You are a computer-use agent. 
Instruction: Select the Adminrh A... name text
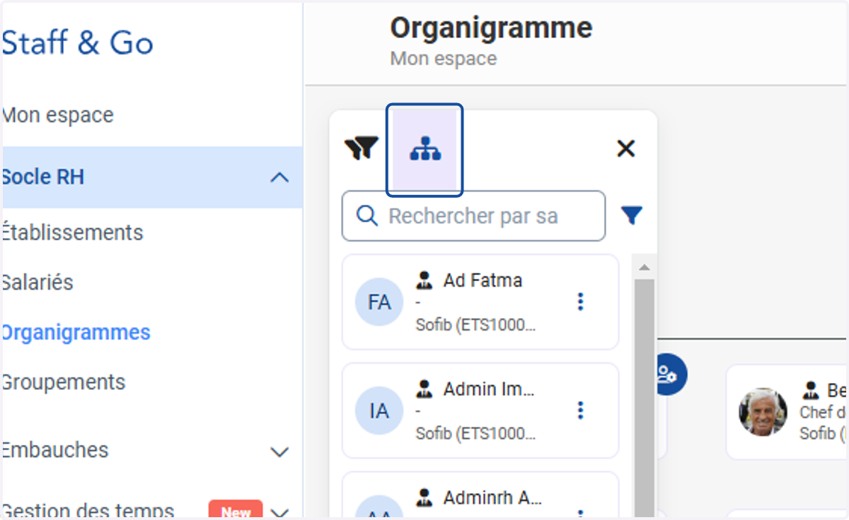(x=492, y=497)
